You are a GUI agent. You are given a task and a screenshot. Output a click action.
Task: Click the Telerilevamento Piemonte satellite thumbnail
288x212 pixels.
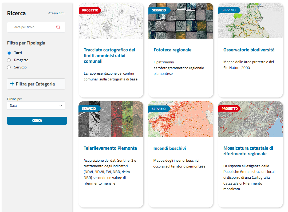click(111, 119)
